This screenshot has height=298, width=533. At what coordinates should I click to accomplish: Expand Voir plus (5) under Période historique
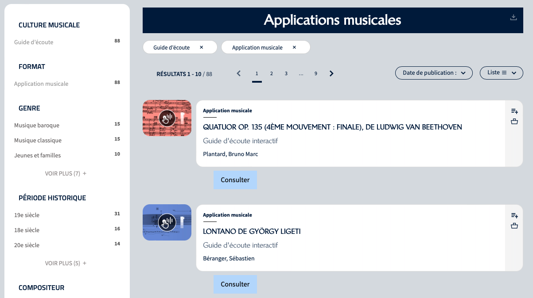(66, 264)
